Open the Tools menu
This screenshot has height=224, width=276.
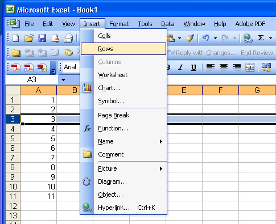145,24
